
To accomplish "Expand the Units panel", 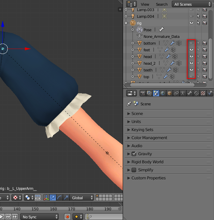I will (168, 122).
